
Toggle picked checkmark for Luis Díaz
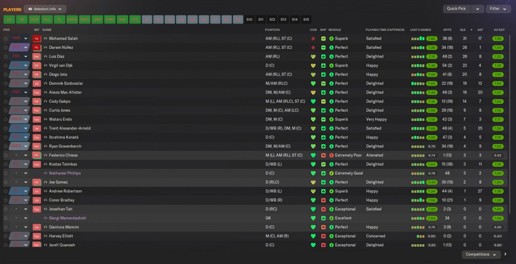click(x=6, y=56)
